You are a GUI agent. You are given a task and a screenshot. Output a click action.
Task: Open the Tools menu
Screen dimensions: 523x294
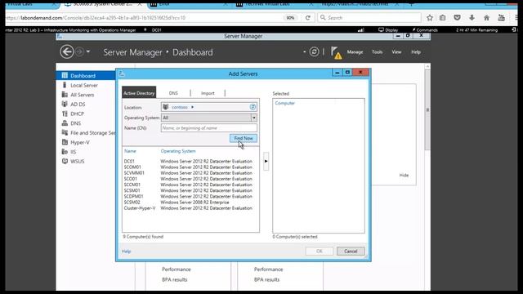[377, 52]
